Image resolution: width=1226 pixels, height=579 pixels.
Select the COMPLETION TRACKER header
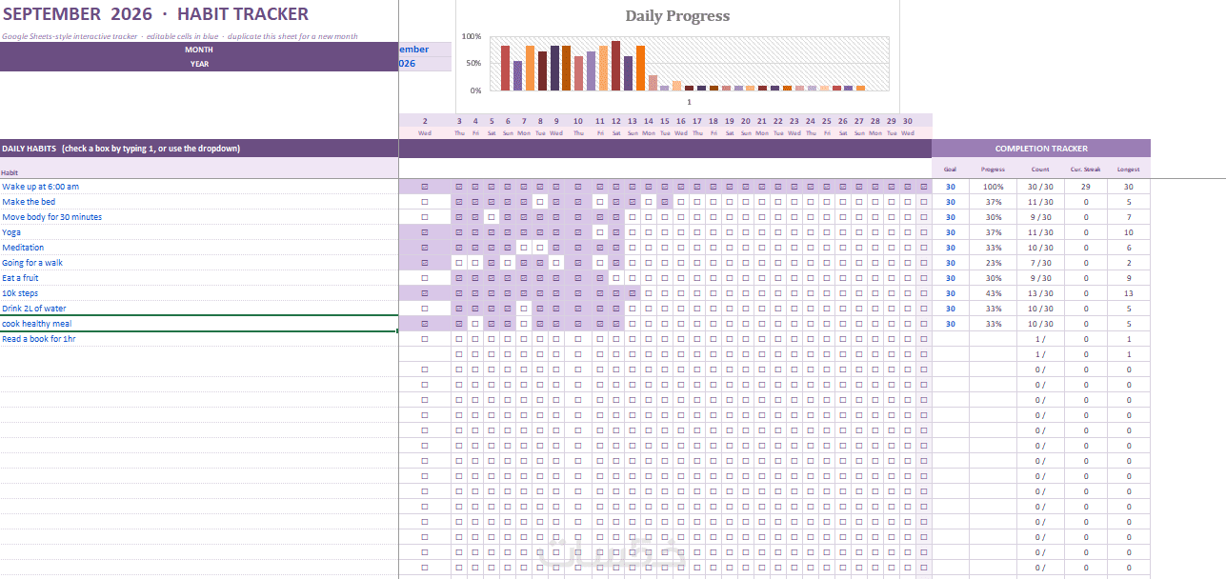pyautogui.click(x=1041, y=149)
